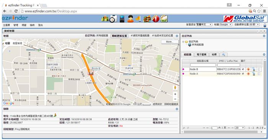Switch to the 電子圍欄 tab
This screenshot has width=268, height=140.
[x=201, y=54]
